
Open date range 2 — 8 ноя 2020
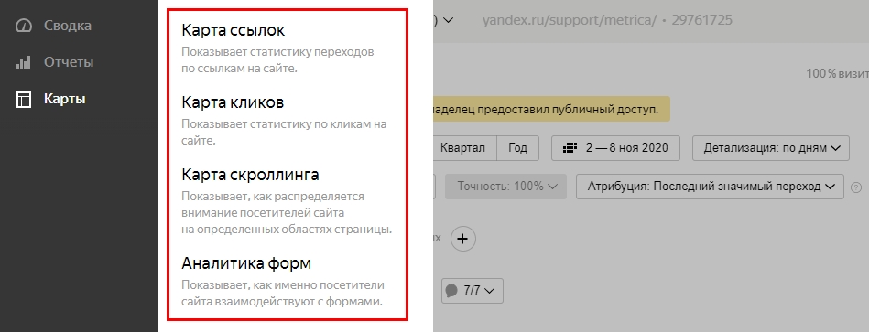pos(615,148)
